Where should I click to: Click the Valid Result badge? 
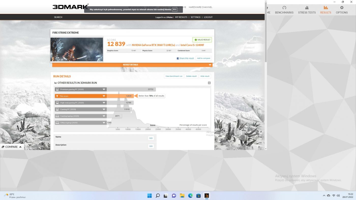click(x=202, y=40)
